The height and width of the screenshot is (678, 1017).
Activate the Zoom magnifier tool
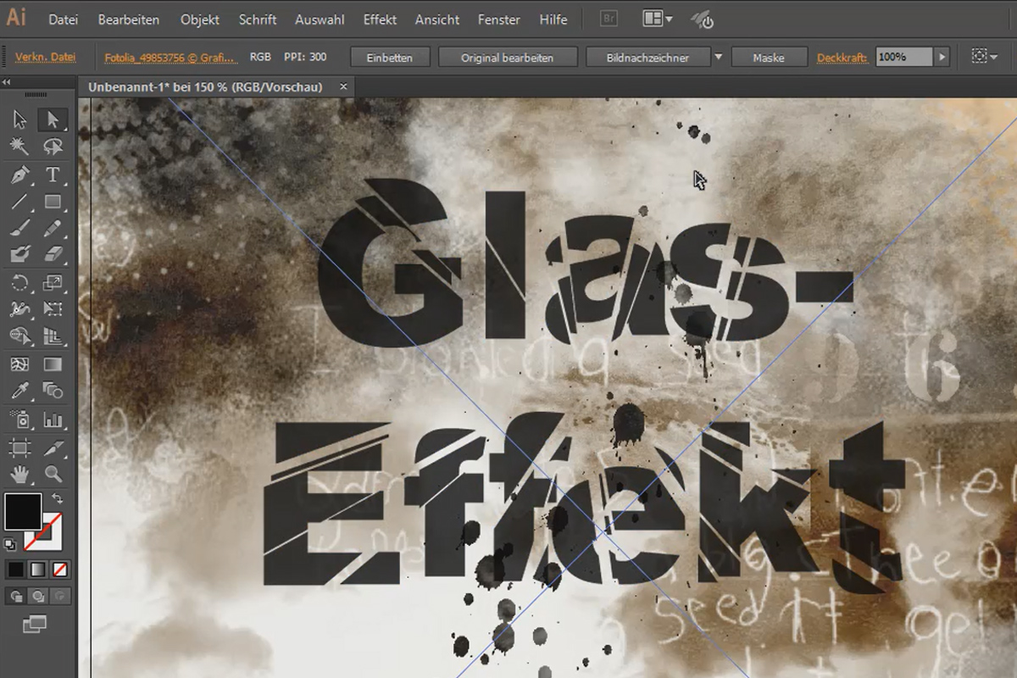point(53,474)
